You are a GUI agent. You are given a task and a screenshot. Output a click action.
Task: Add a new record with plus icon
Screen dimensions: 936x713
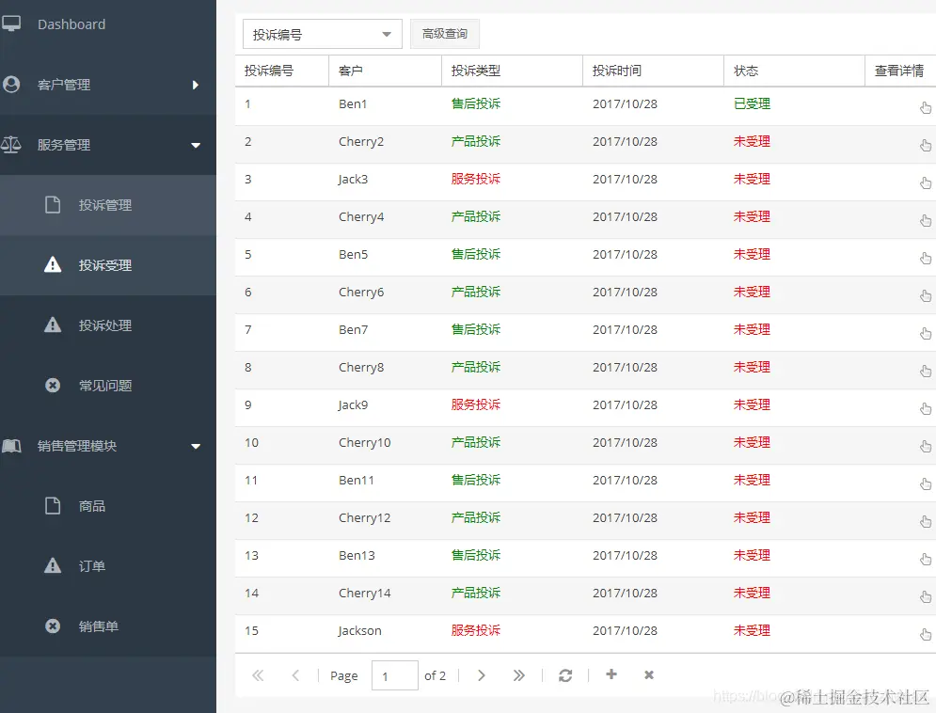[611, 674]
